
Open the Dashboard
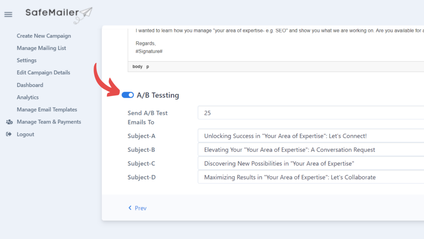point(30,85)
